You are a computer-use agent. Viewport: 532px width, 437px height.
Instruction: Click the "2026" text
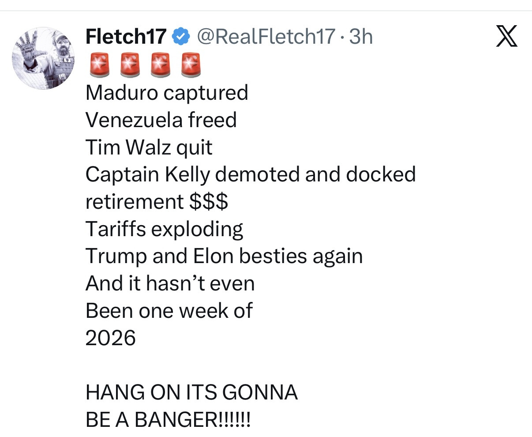[x=110, y=338]
